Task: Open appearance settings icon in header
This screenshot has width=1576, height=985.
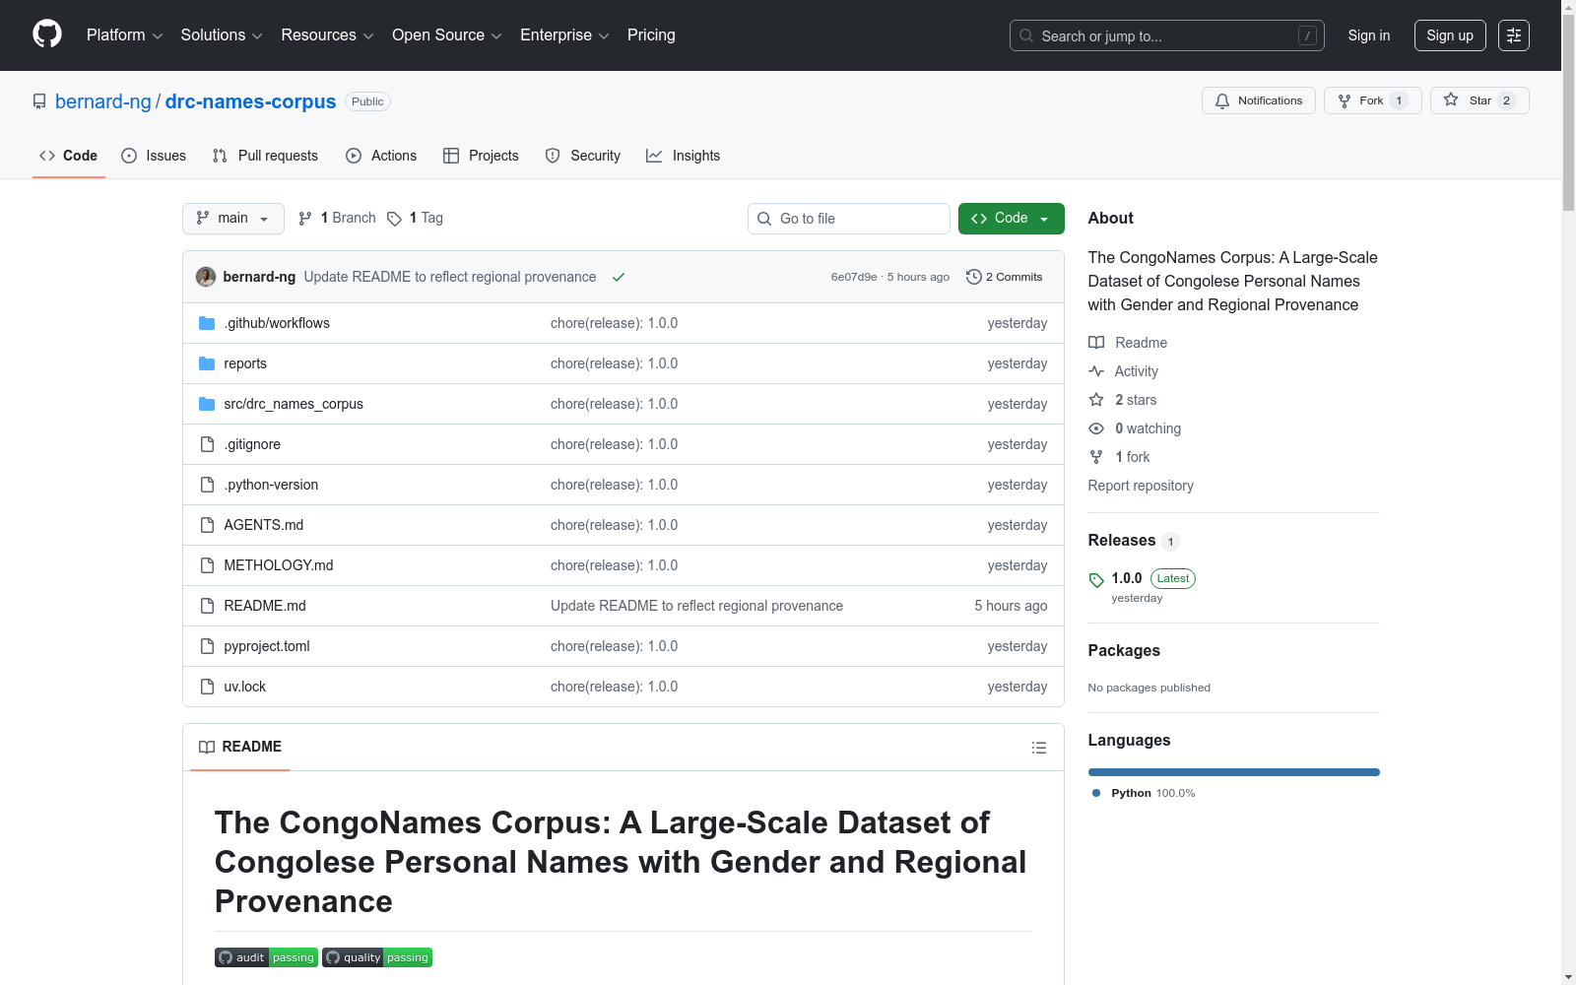Action: [1514, 35]
